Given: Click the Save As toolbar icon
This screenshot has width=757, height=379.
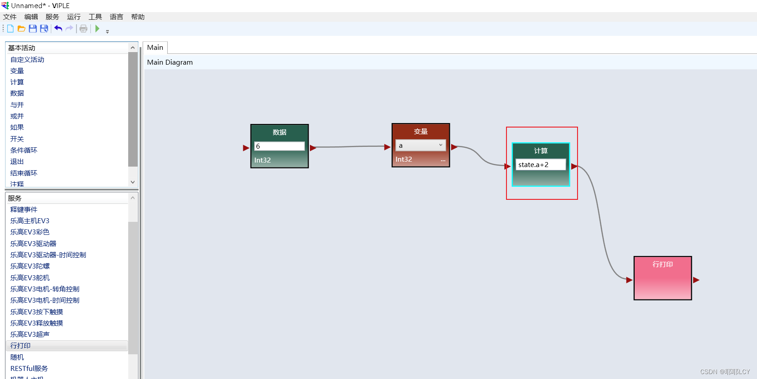Looking at the screenshot, I should pyautogui.click(x=44, y=29).
